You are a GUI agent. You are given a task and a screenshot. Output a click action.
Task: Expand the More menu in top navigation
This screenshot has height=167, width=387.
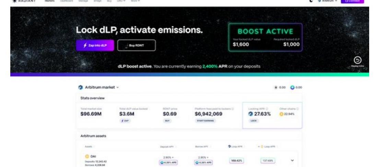point(135,1)
